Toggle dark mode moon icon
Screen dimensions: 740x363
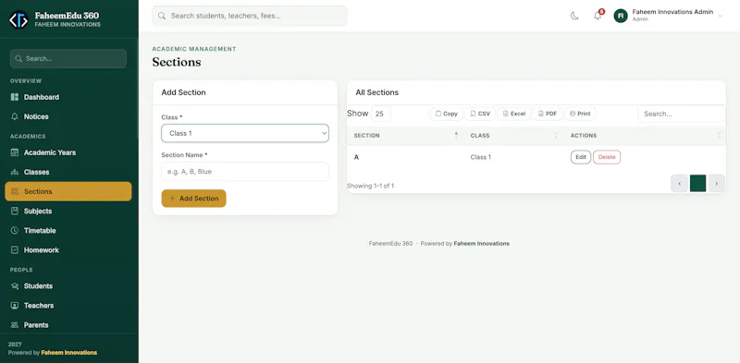(x=574, y=16)
